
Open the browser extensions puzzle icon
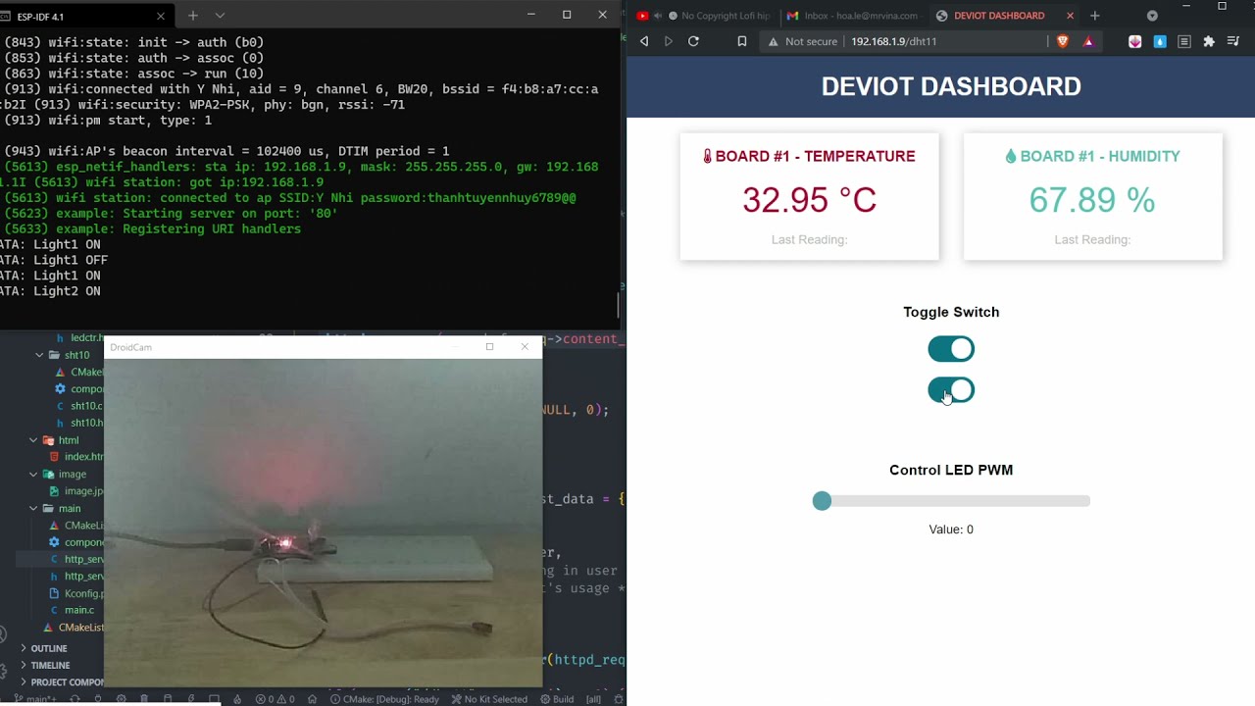tap(1209, 41)
